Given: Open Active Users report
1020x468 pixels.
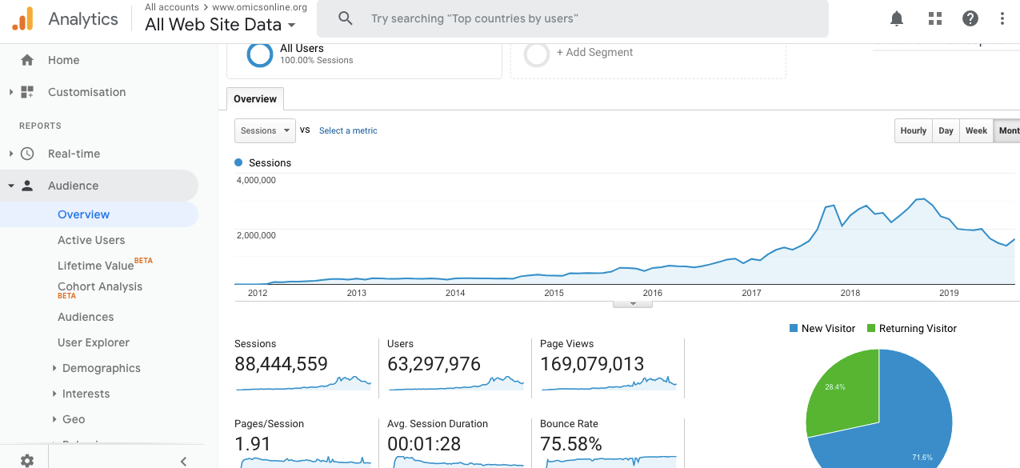Looking at the screenshot, I should pos(91,240).
